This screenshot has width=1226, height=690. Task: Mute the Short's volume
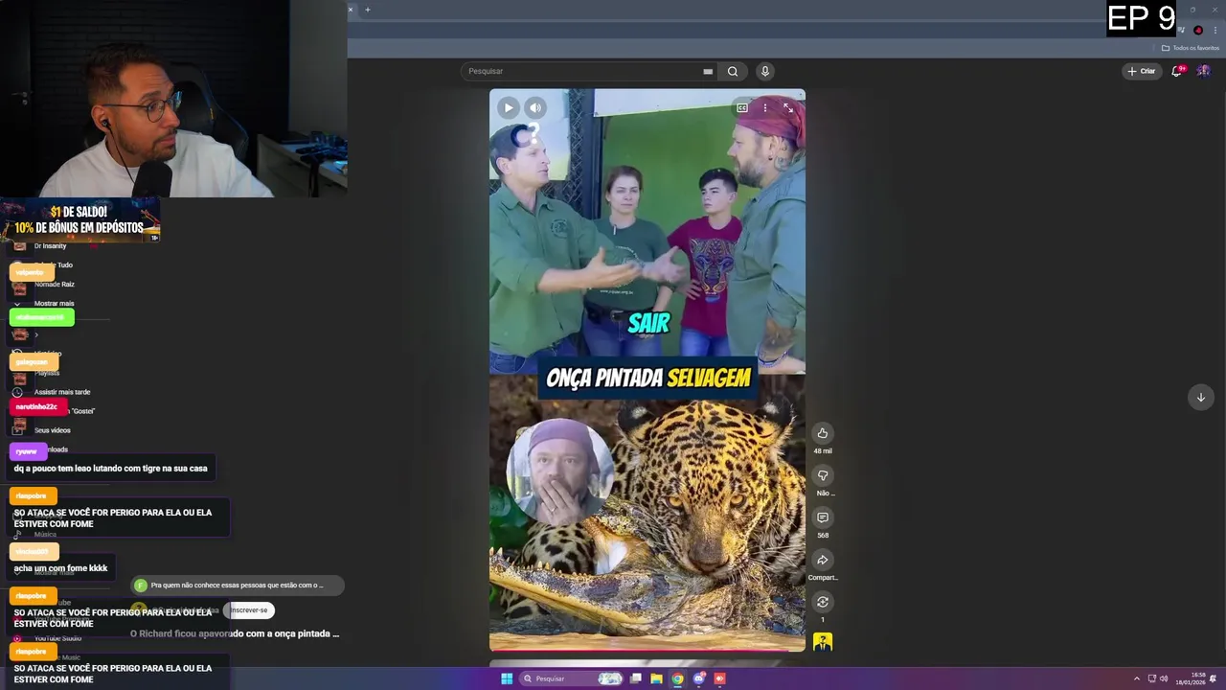(535, 108)
